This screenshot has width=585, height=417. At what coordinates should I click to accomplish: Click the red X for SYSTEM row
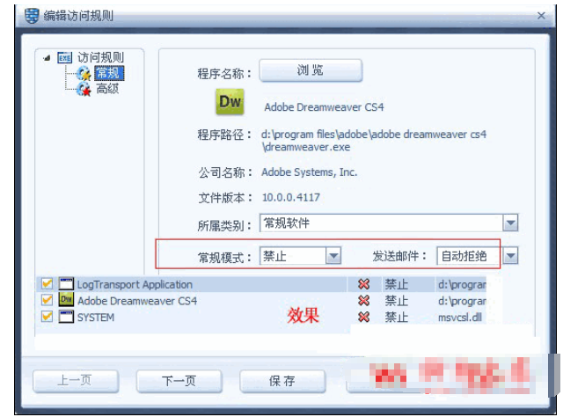point(364,317)
